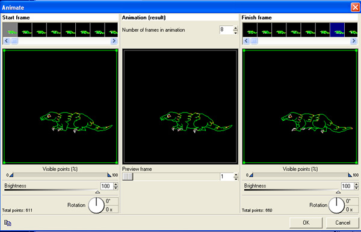The width and height of the screenshot is (361, 232).
Task: Click Finish frame Brightness value field
Action: point(347,186)
